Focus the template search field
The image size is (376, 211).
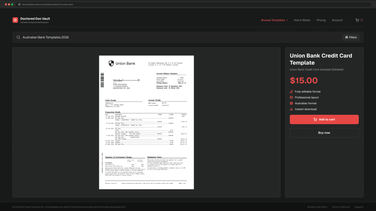pyautogui.click(x=188, y=37)
